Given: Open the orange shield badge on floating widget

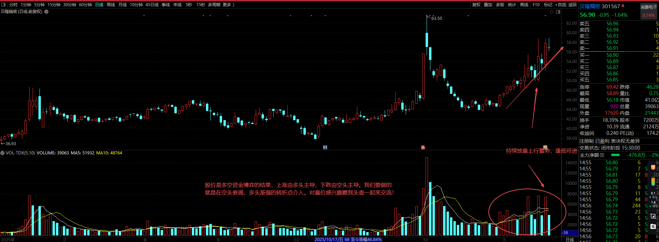Looking at the screenshot, I should click(x=653, y=167).
